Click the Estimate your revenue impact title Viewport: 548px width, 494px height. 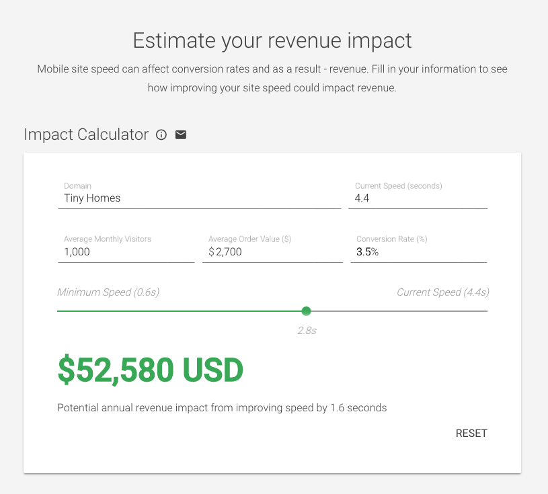click(x=272, y=40)
